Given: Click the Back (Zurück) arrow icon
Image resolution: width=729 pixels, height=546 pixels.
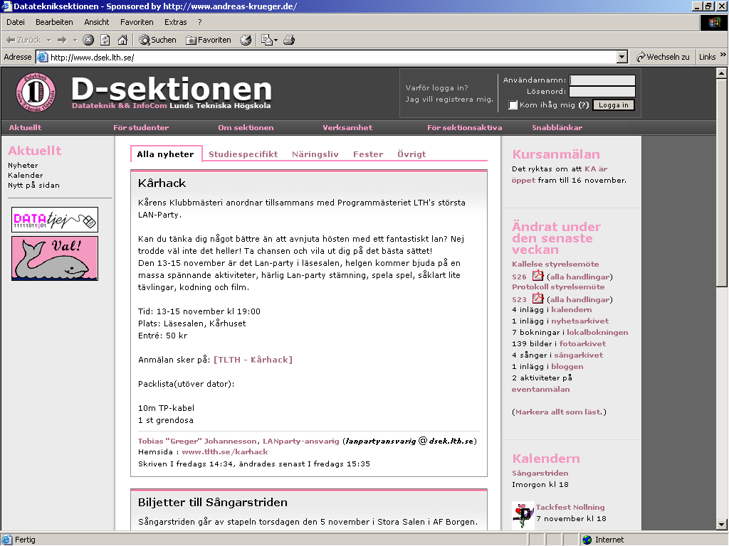Looking at the screenshot, I should 10,40.
